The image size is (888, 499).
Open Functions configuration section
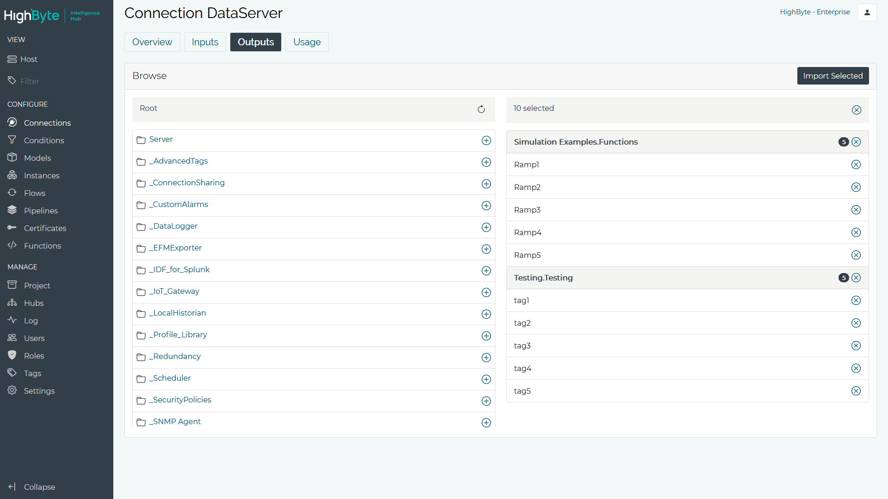coord(42,245)
